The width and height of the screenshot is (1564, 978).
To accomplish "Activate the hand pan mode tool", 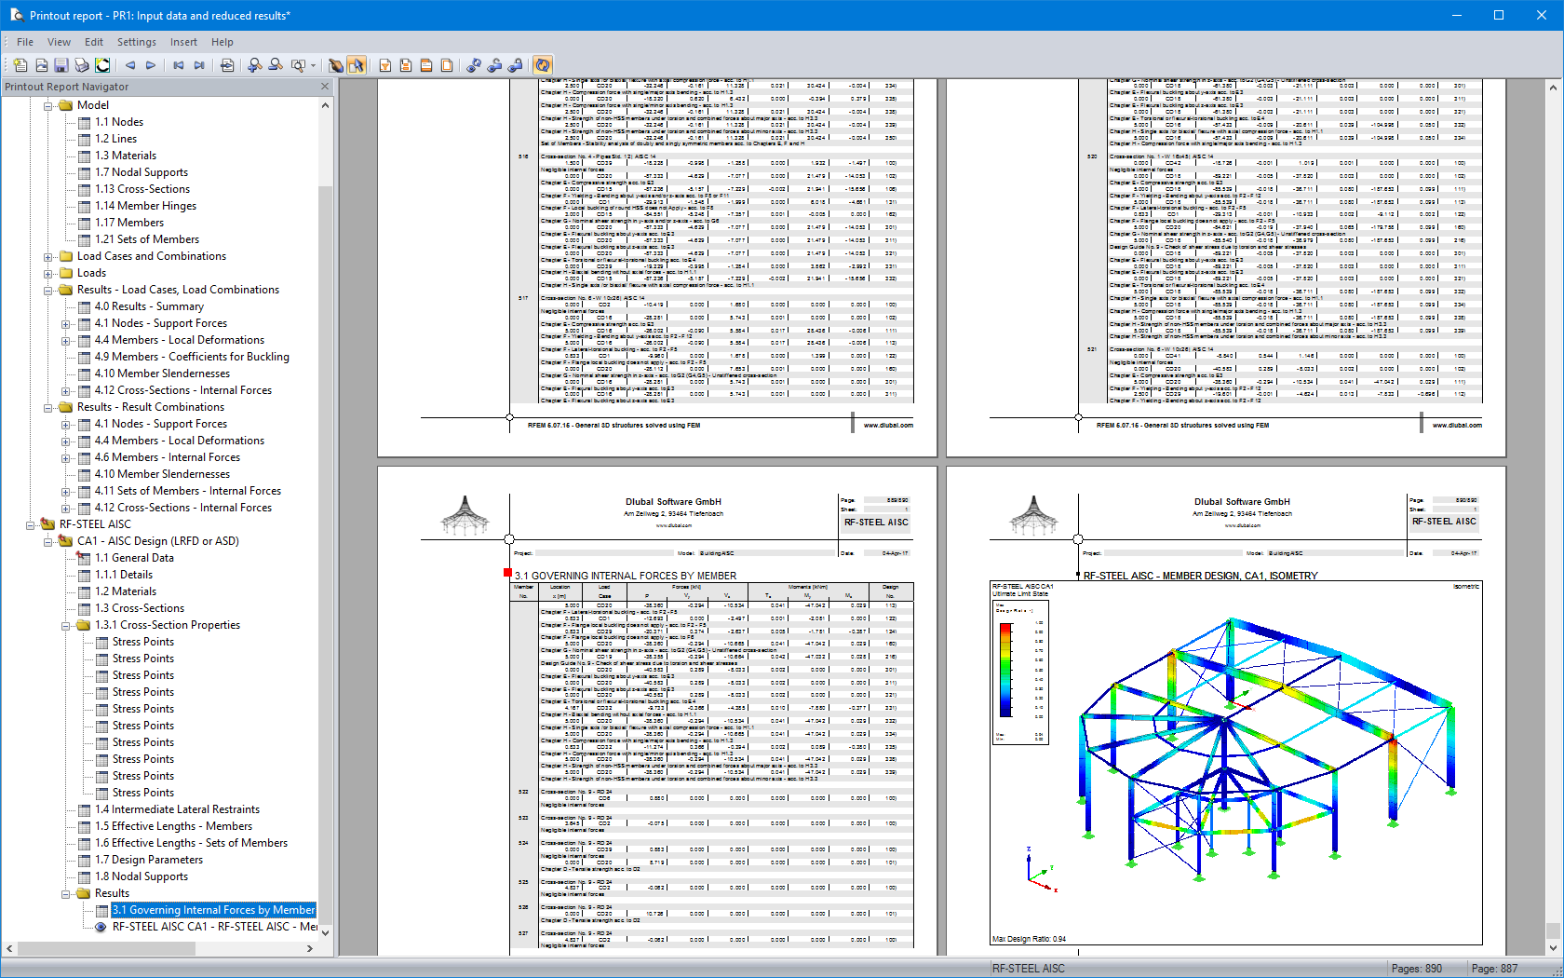I will (336, 65).
